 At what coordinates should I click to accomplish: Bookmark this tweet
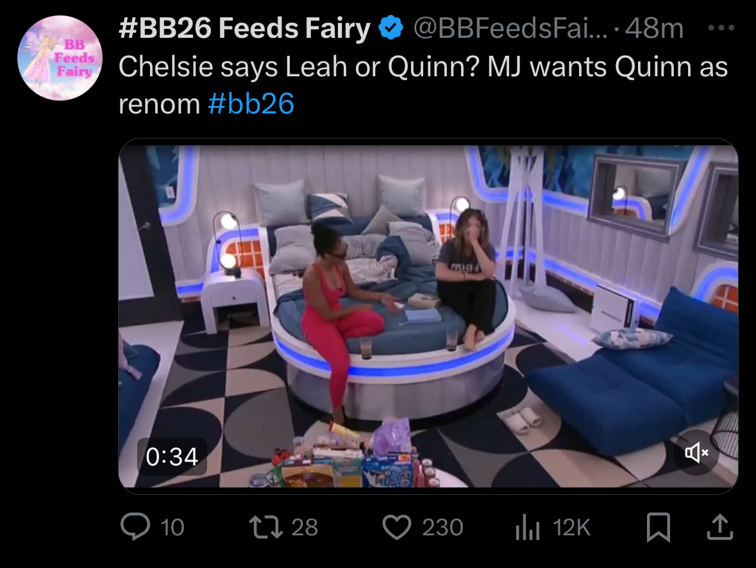(658, 527)
